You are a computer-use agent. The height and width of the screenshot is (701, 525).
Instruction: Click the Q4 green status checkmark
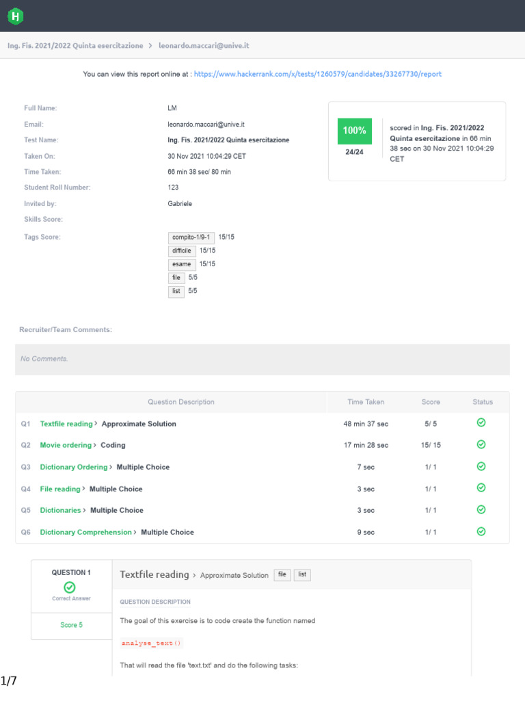point(481,488)
